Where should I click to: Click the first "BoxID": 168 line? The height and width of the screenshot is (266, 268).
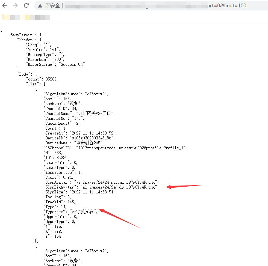57,99
